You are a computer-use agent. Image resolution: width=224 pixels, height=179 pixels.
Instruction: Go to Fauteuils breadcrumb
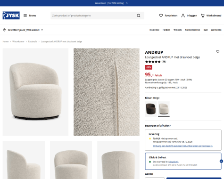click(33, 41)
